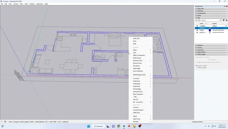Open the MeshWrapper Tools submenu
This screenshot has width=228, height=129.
coord(141,75)
